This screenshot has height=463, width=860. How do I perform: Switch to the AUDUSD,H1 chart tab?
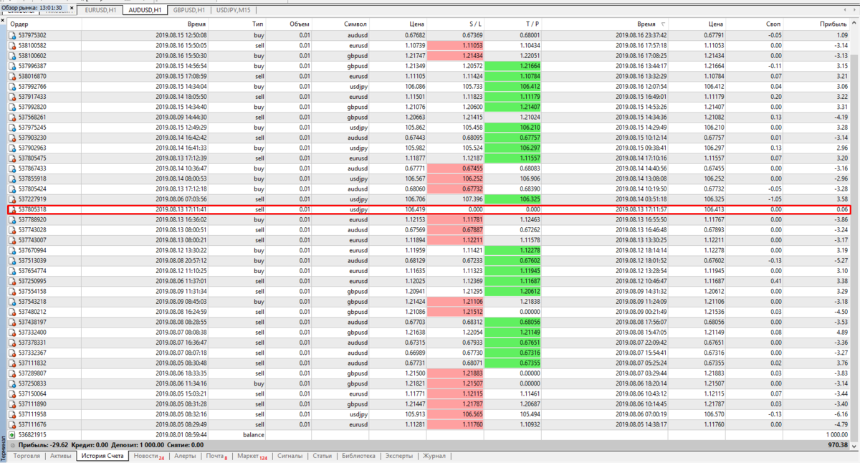coord(145,10)
